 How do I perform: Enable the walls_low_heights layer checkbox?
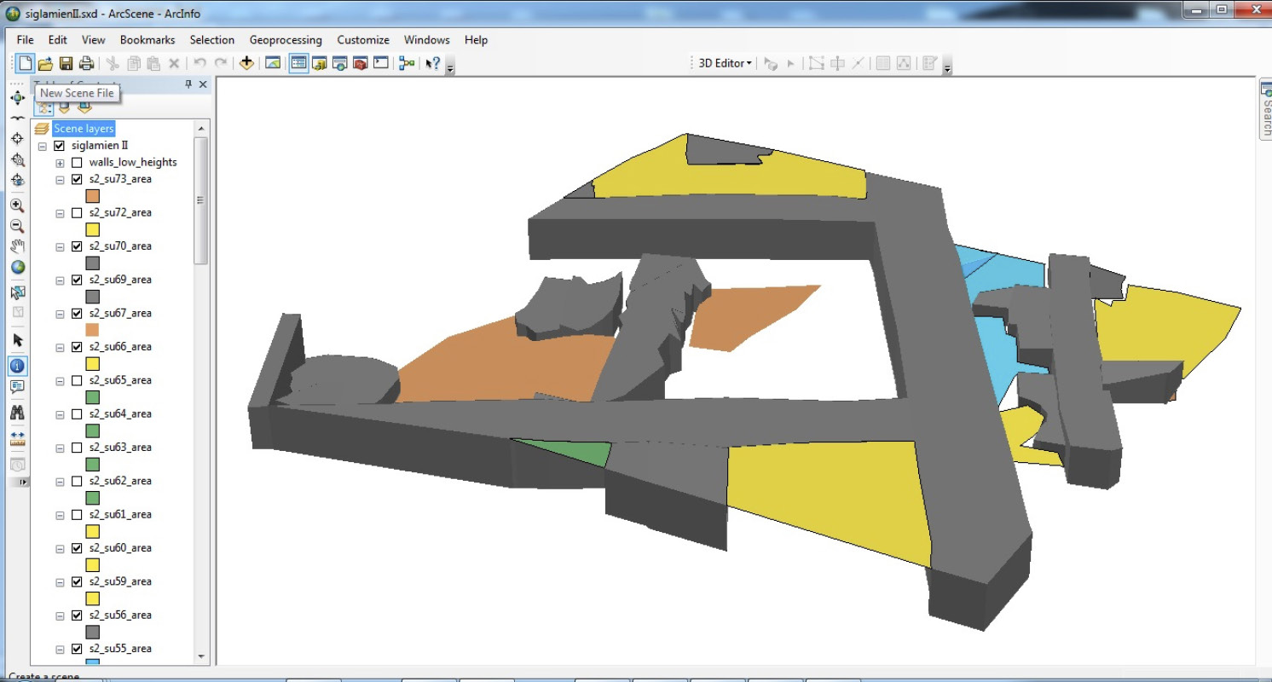click(77, 163)
